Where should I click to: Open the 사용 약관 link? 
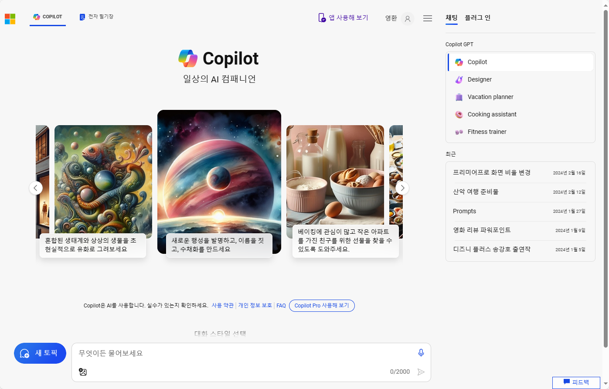(223, 306)
